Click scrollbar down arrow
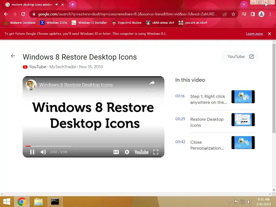Viewport: 276px width, 207px height. [x=274, y=190]
